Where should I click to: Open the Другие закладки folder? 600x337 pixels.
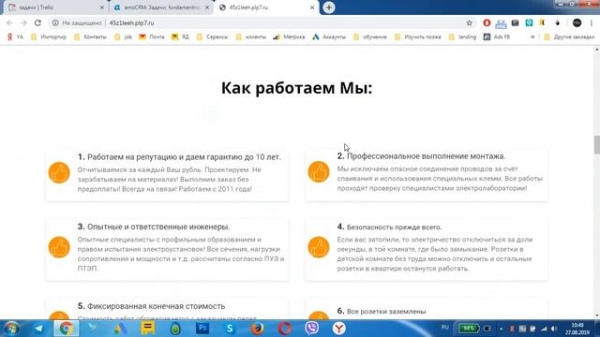[569, 37]
